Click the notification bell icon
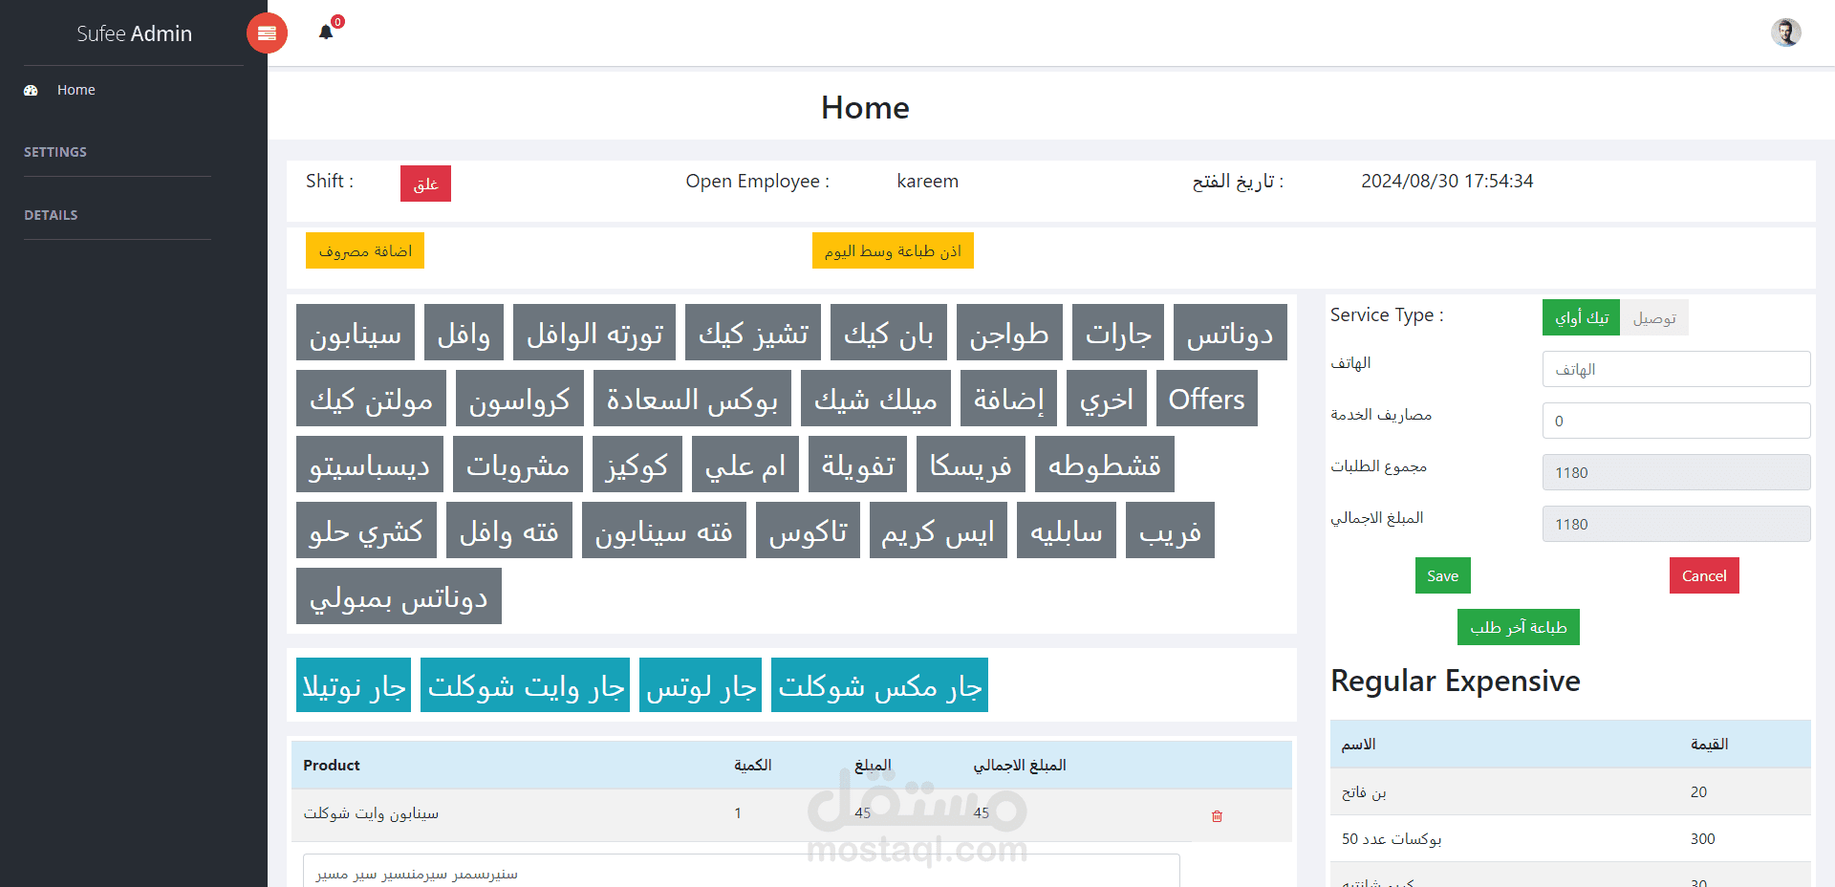1835x887 pixels. (x=326, y=31)
